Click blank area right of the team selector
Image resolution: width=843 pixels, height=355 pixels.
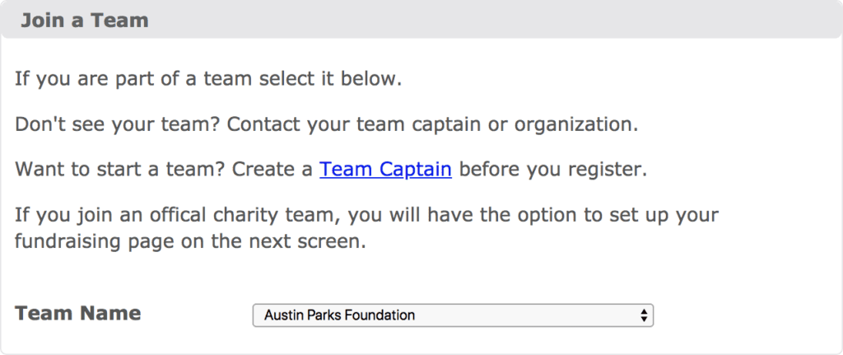[x=741, y=315]
